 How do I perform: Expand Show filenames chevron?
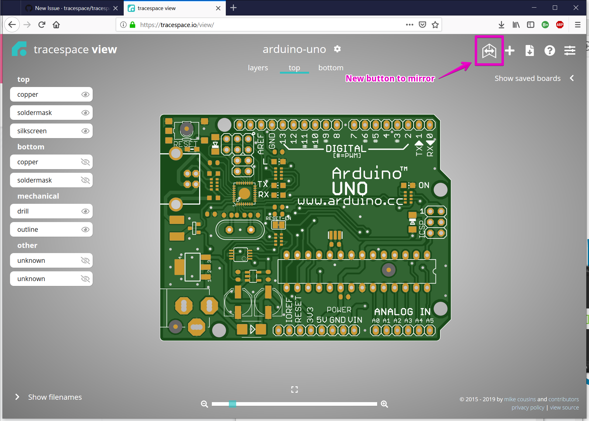click(x=17, y=397)
